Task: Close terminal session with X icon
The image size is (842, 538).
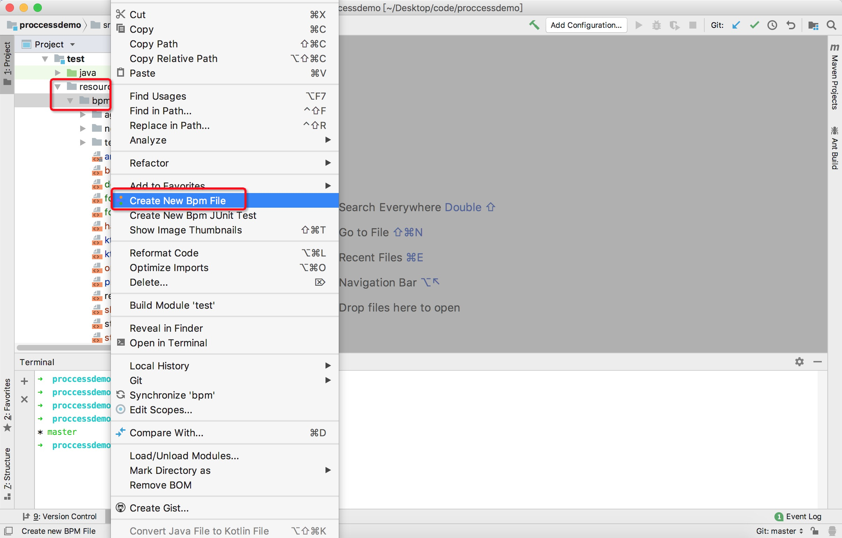Action: pyautogui.click(x=24, y=400)
